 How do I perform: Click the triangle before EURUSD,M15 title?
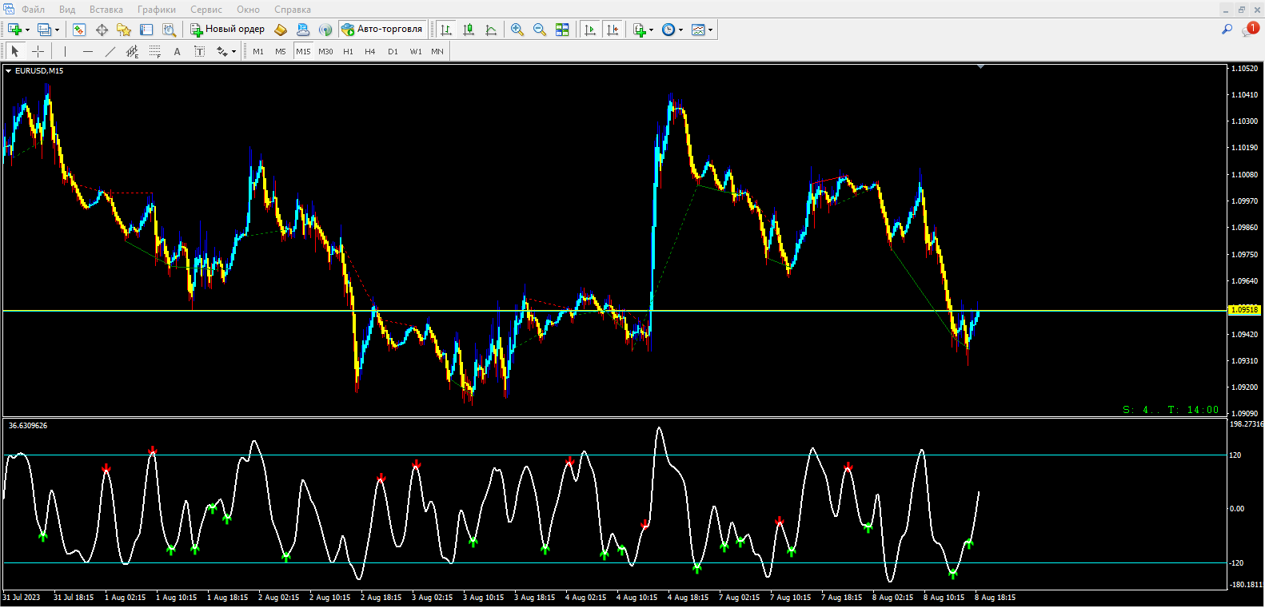(9, 71)
